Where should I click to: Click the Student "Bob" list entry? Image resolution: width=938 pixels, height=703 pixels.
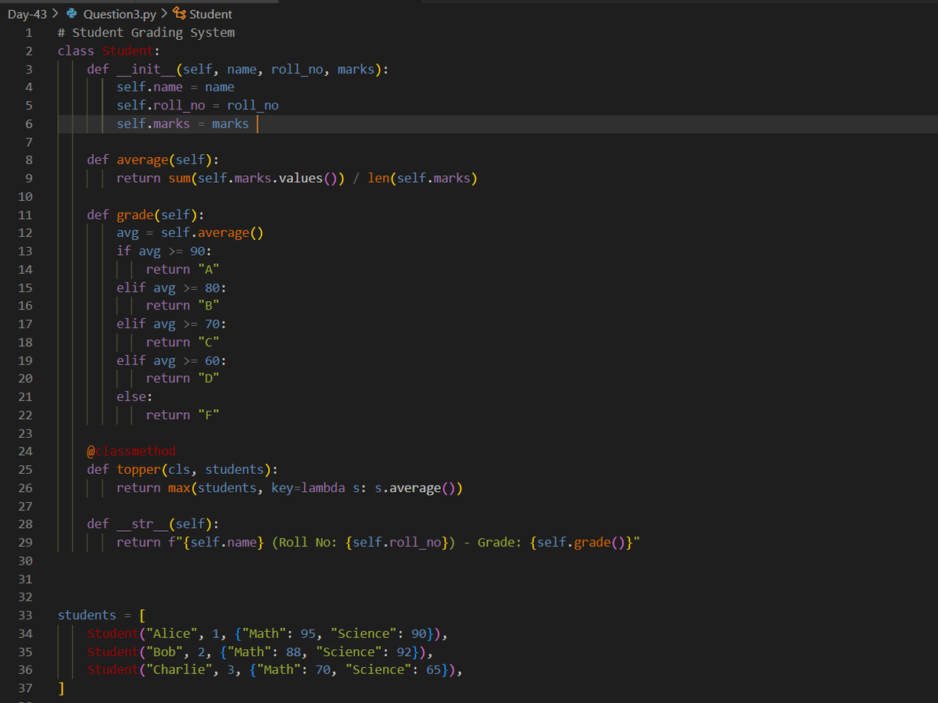click(260, 651)
